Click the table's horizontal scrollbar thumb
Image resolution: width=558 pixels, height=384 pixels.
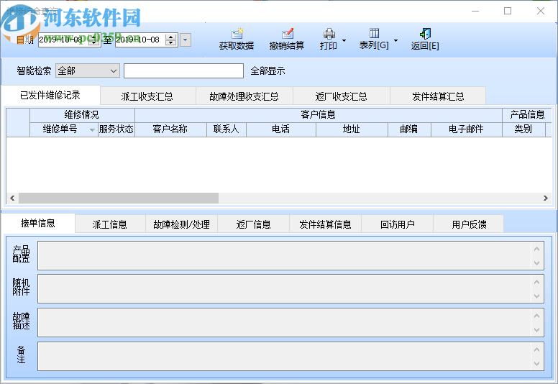(119, 198)
